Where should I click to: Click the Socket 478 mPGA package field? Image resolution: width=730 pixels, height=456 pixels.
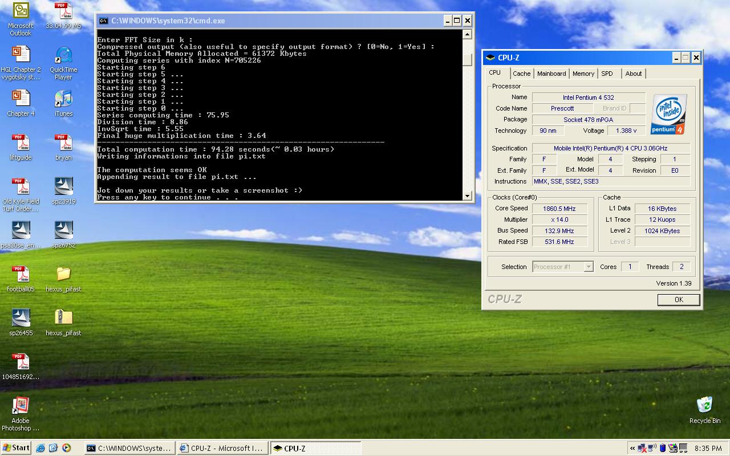[x=589, y=120]
